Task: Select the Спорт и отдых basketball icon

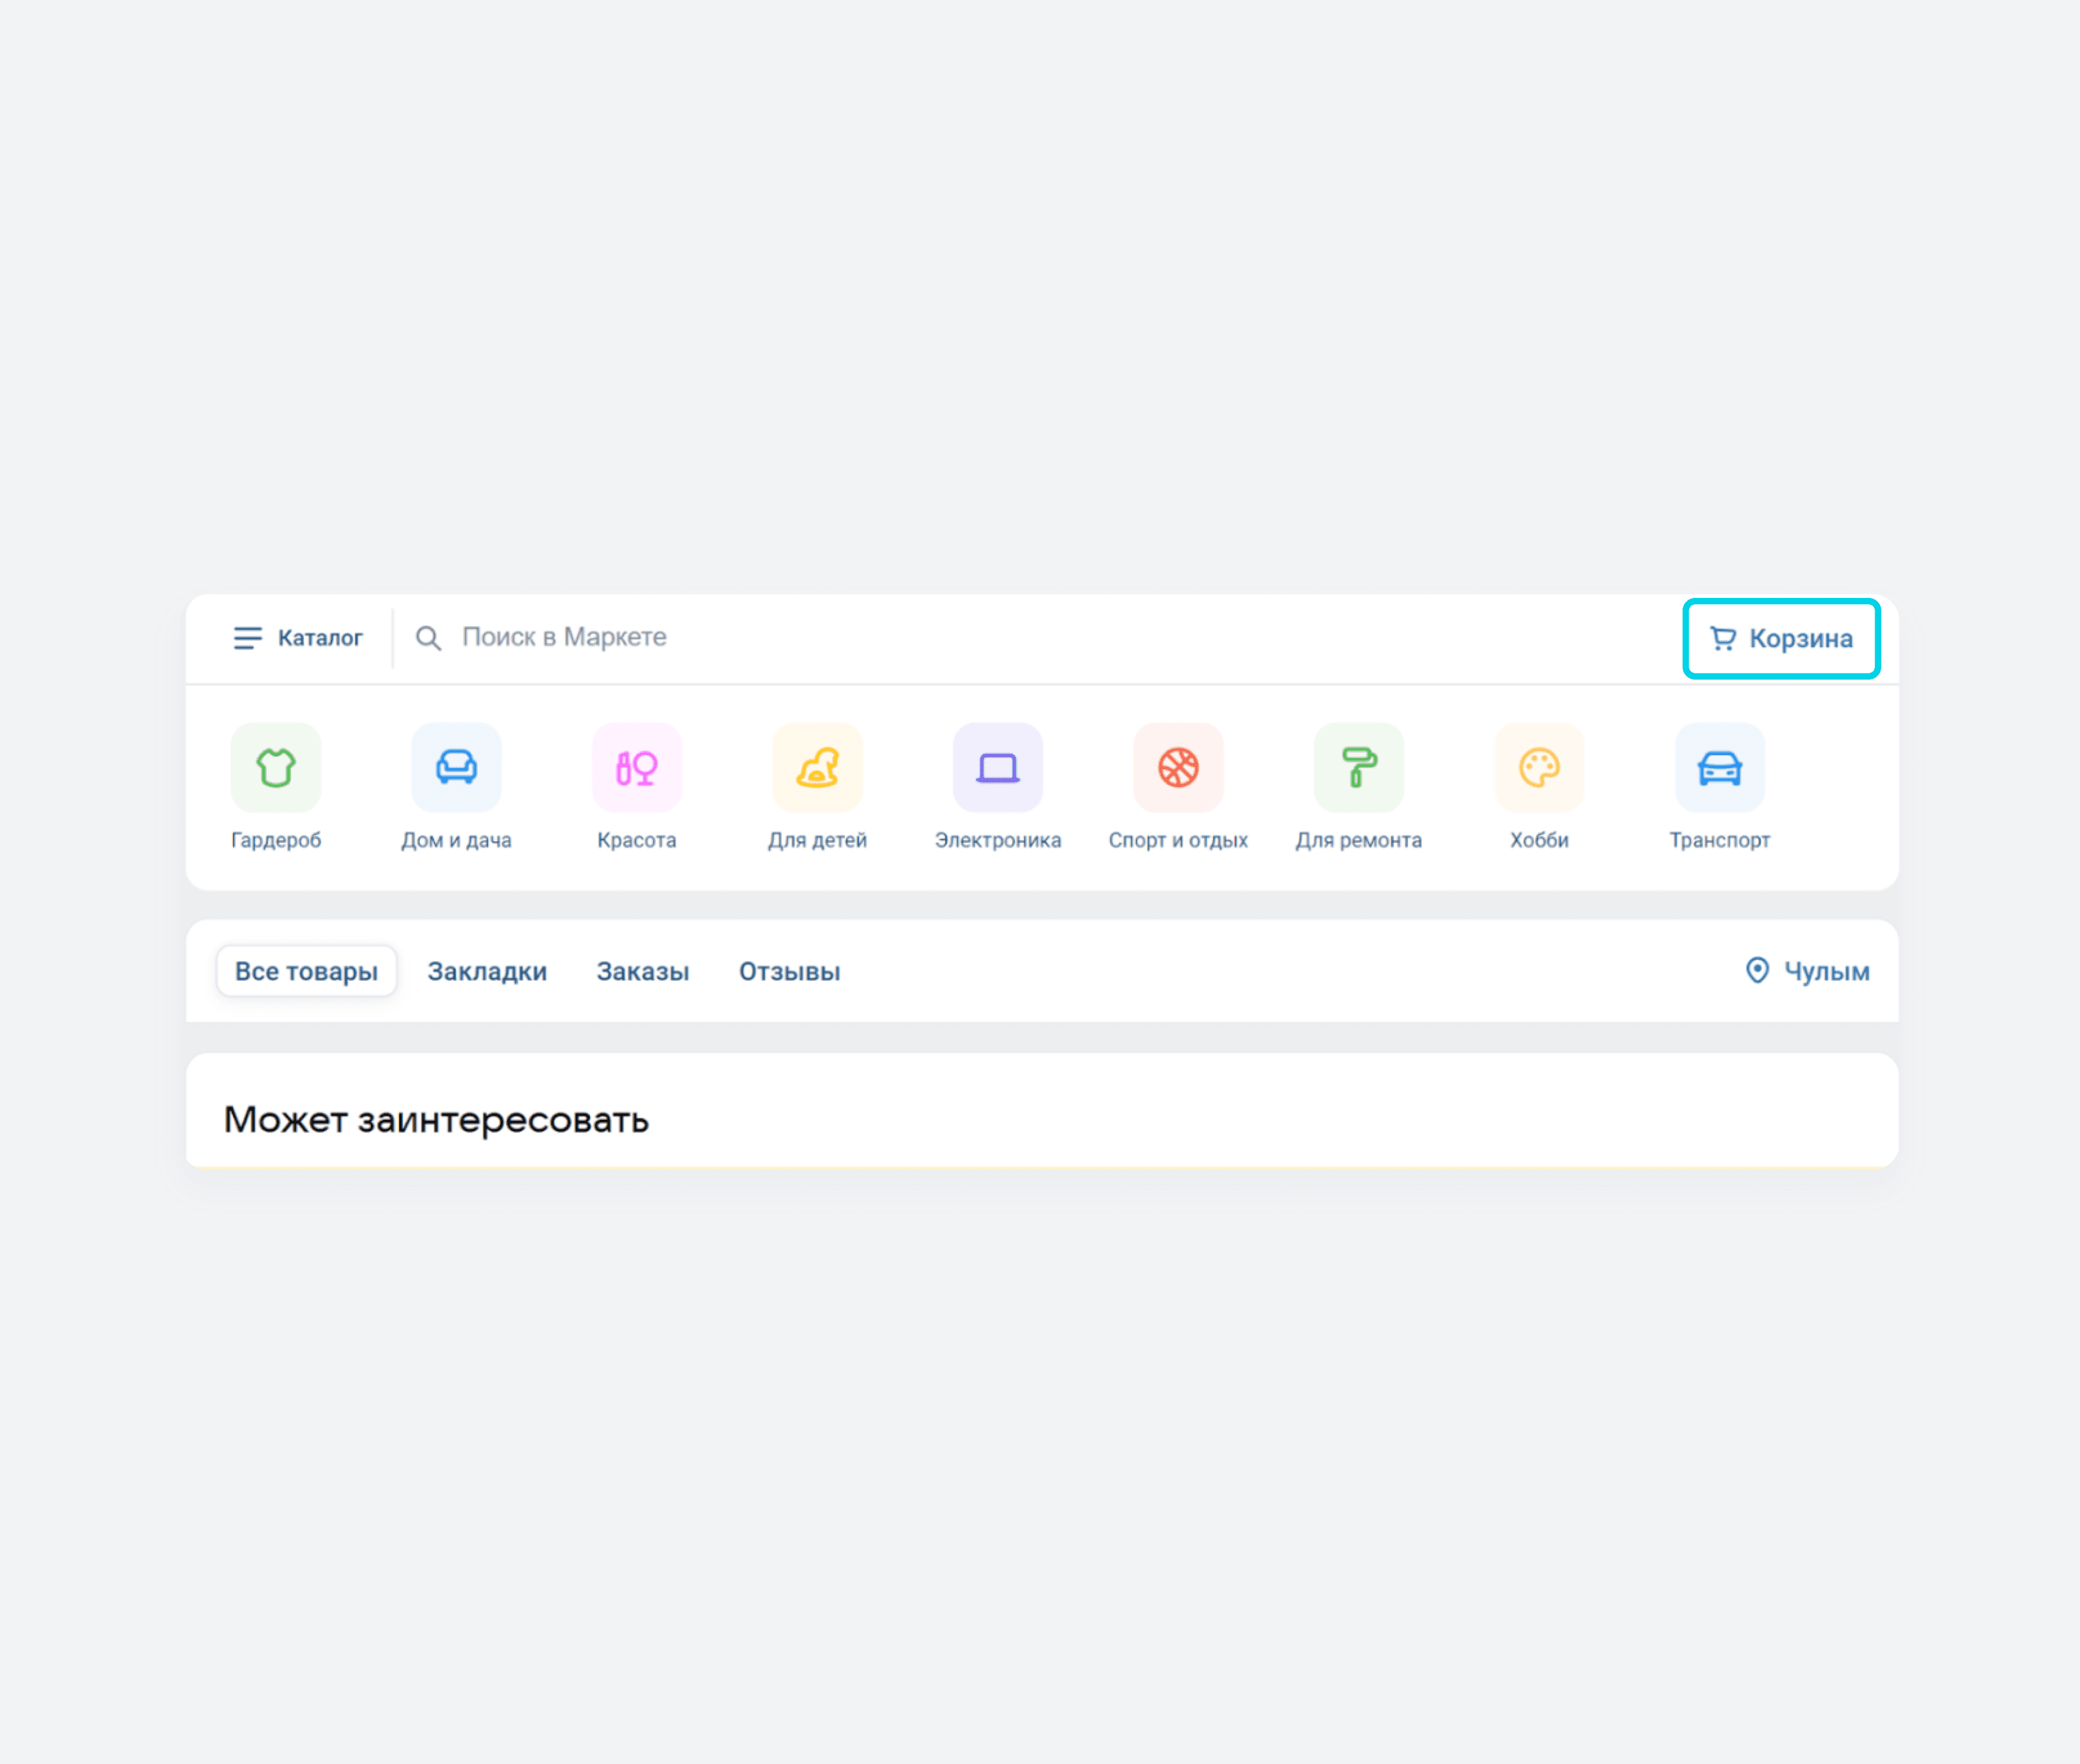Action: tap(1178, 767)
